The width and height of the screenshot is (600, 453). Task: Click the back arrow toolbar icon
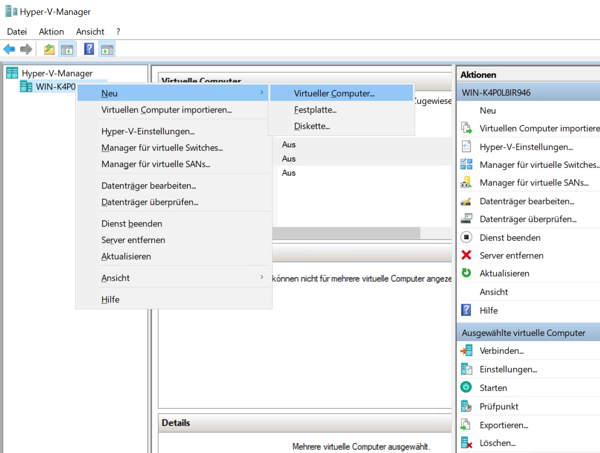click(9, 49)
